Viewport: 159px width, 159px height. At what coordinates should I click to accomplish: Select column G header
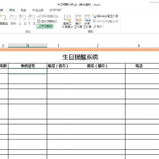[x=3, y=45]
